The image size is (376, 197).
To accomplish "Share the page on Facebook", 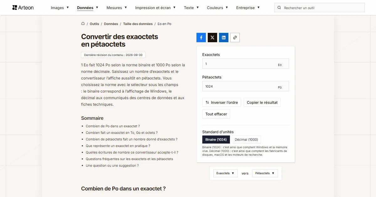I will [x=201, y=38].
